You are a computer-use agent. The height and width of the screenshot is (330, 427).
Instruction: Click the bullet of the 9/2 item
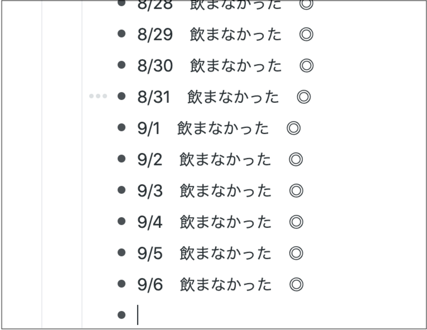(122, 159)
